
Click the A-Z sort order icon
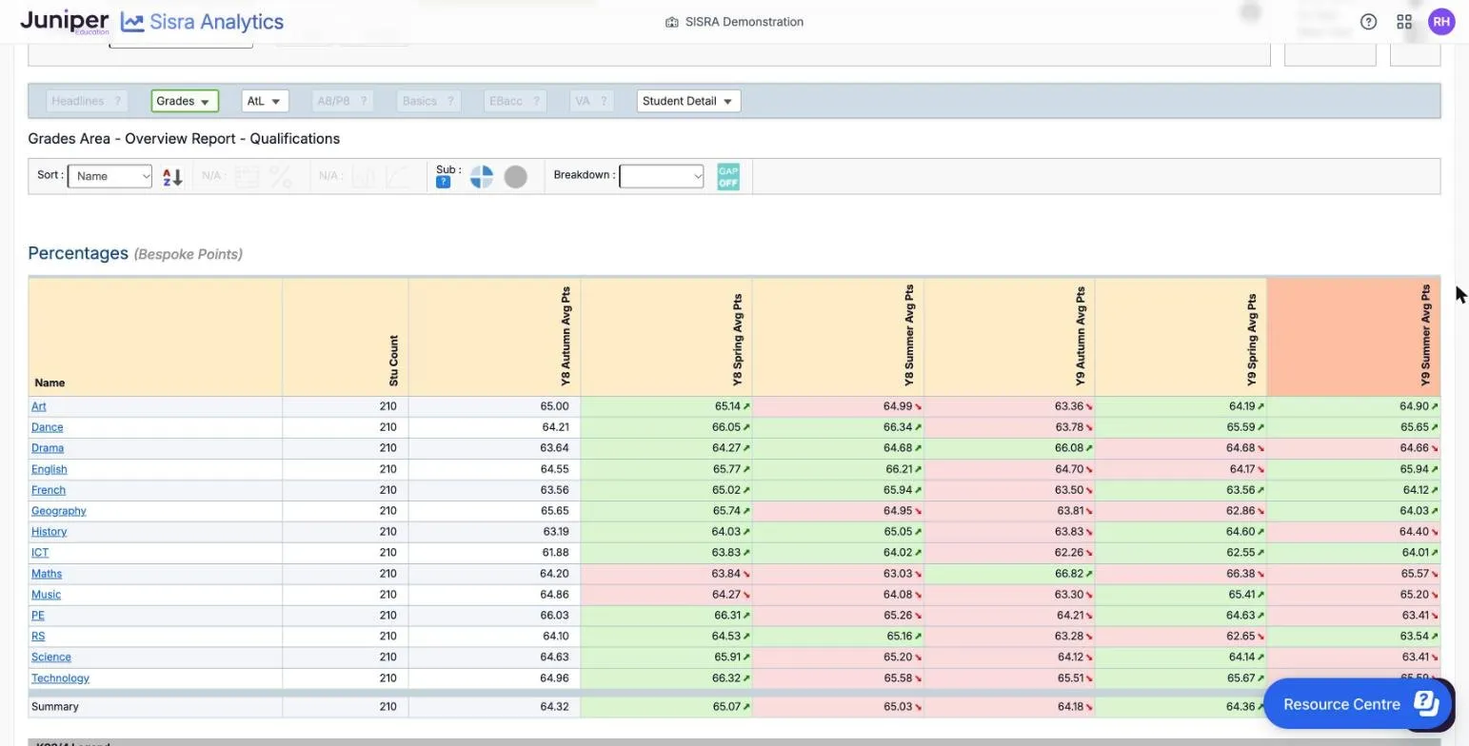click(x=172, y=177)
